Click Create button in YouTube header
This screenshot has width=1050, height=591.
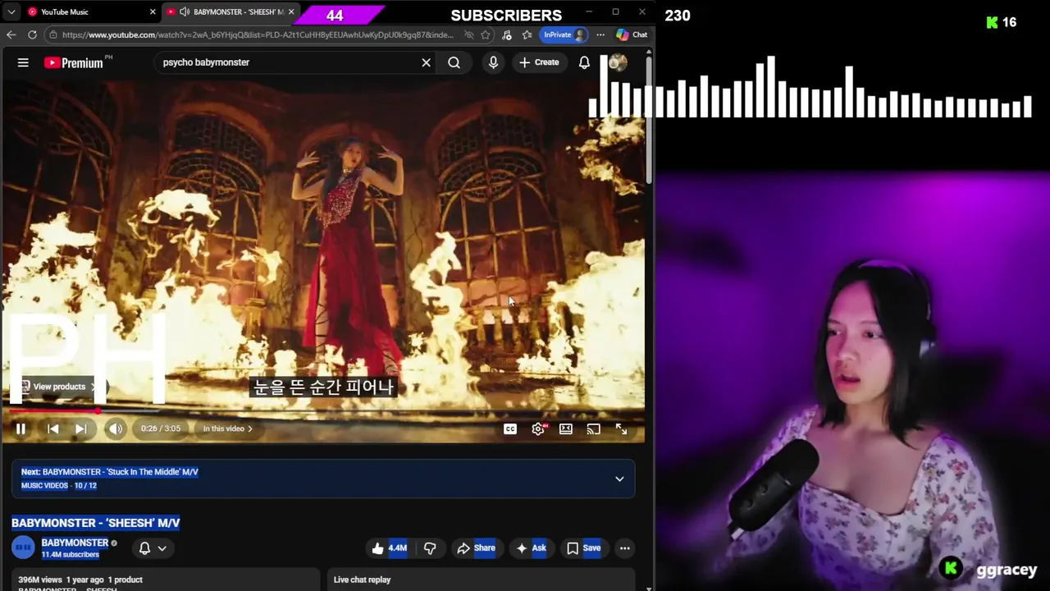click(539, 62)
